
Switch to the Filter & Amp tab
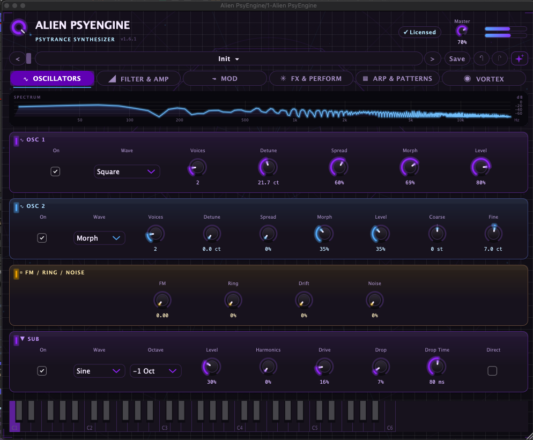138,79
